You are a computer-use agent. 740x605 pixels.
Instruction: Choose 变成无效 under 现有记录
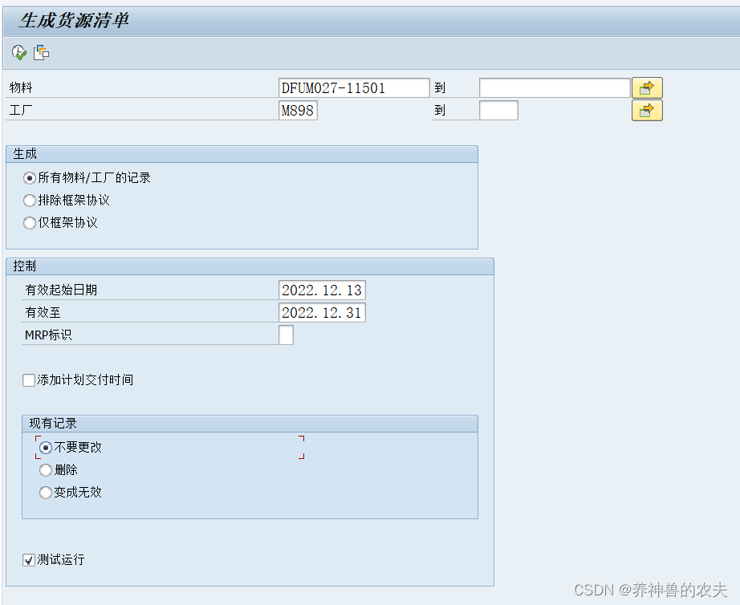pos(46,492)
